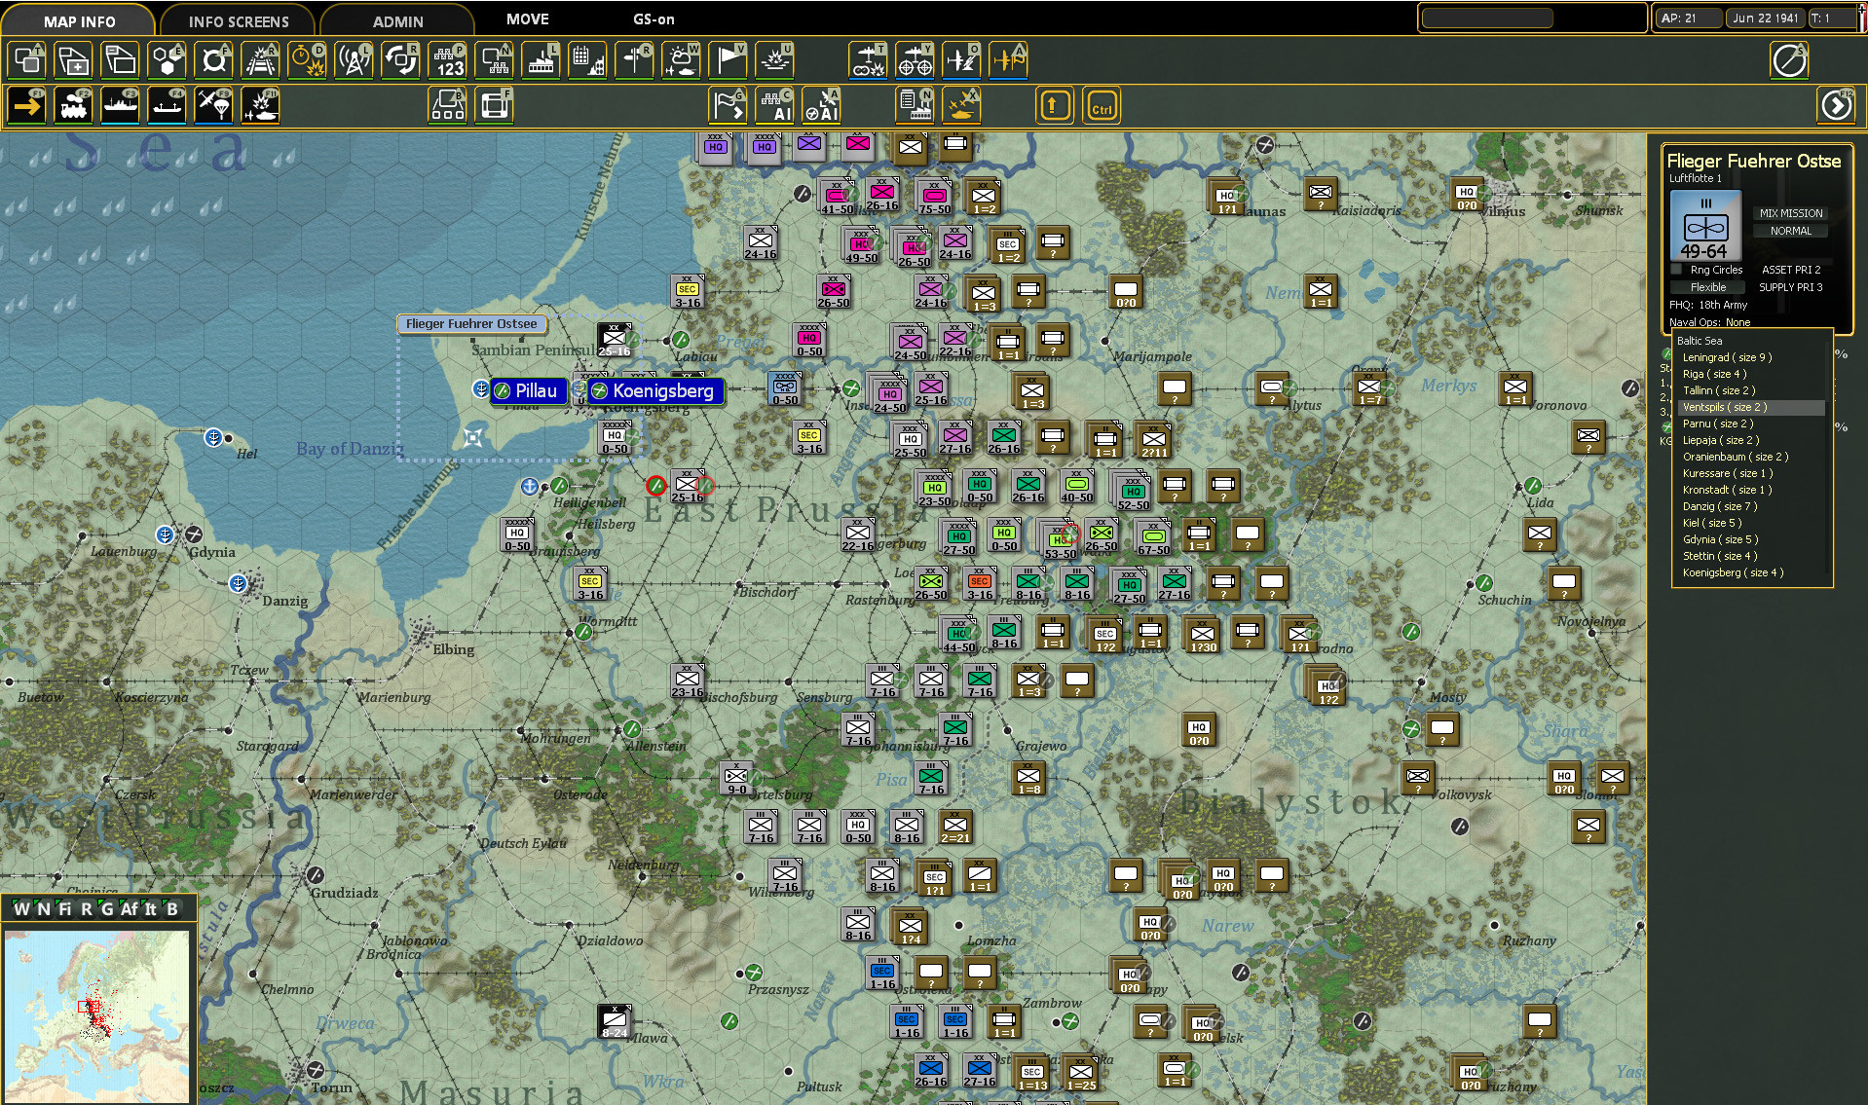Open the factory locations icon (L)
Screen dimensions: 1868x1105
542,59
